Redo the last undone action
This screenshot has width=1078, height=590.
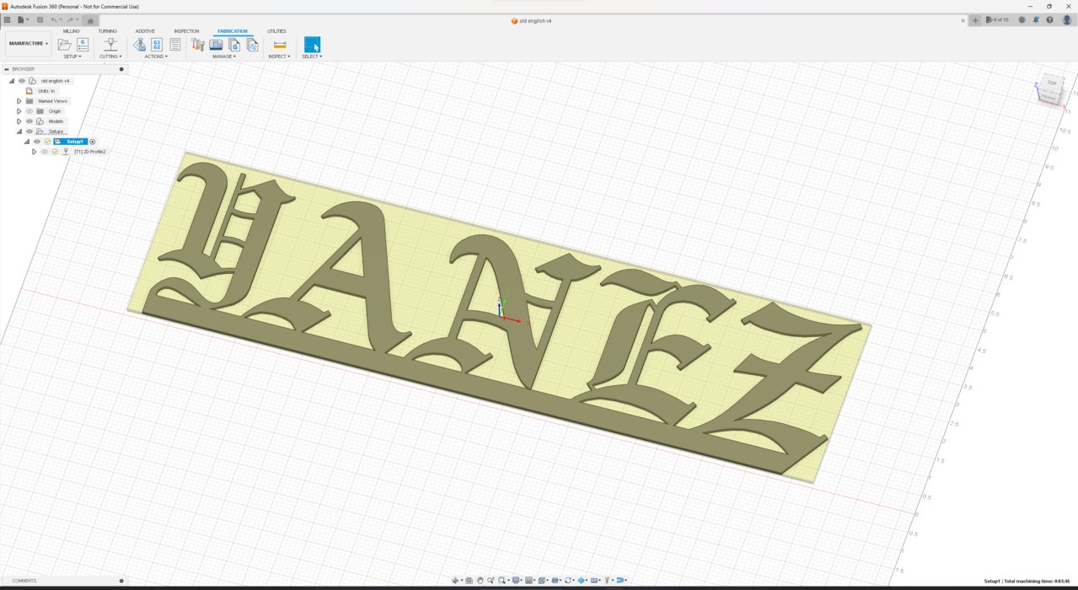(71, 19)
